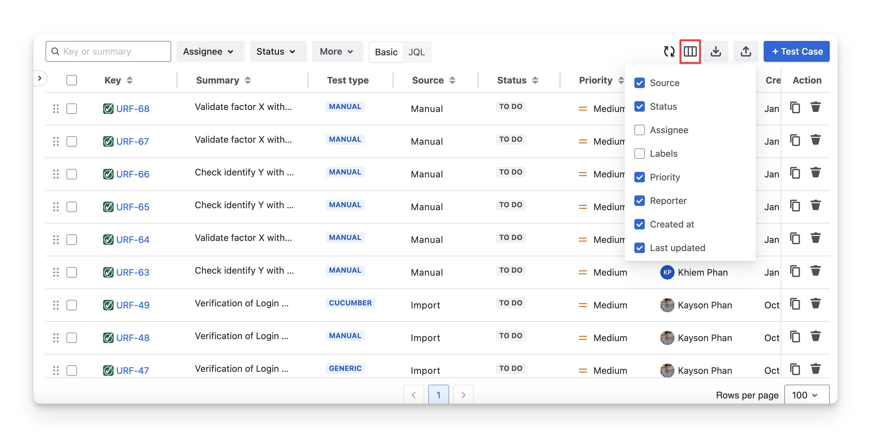Click the + Test Case button
This screenshot has height=437, width=871.
[x=796, y=51]
